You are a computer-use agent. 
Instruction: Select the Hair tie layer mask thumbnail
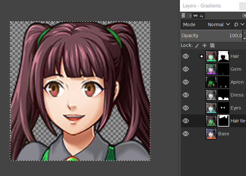point(223,121)
